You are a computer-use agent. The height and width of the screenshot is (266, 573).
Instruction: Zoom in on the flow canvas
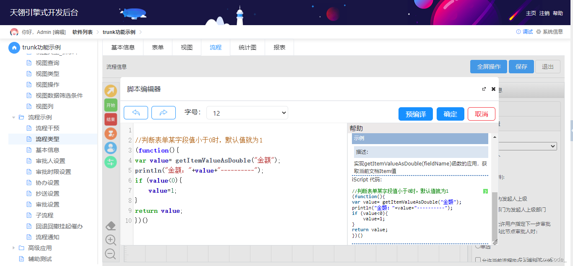pos(111,240)
